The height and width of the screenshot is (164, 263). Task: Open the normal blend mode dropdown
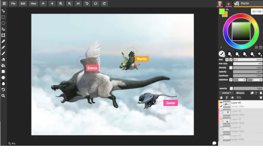click(226, 93)
